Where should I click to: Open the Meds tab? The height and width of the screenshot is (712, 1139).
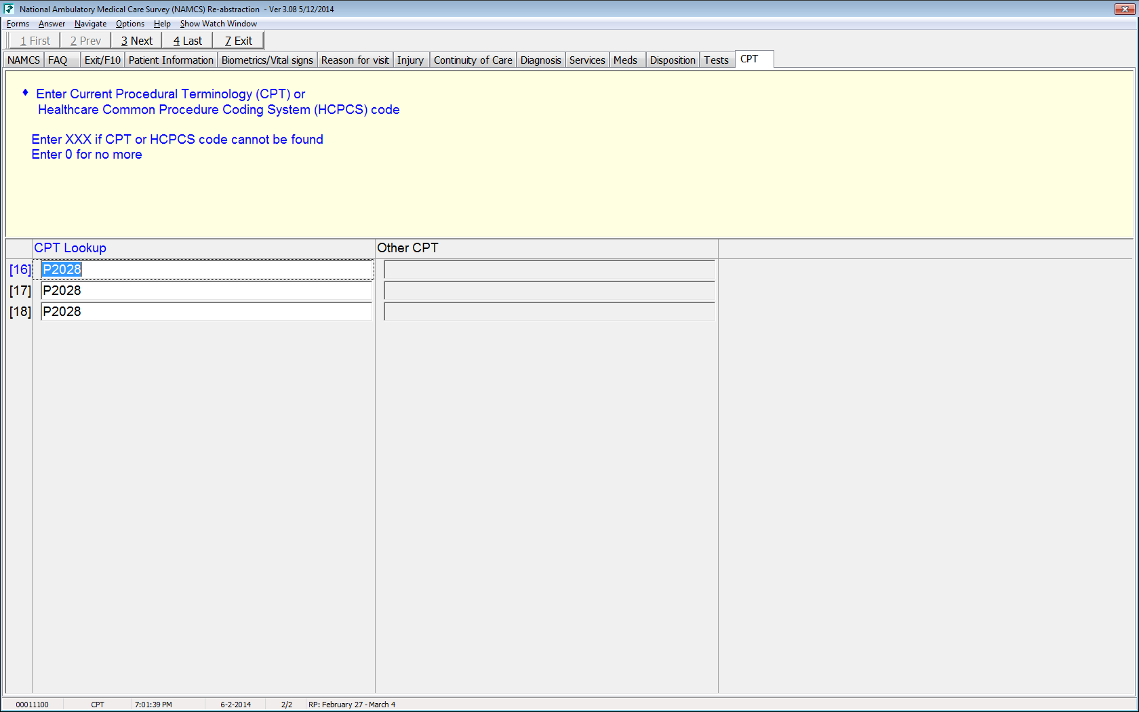coord(625,60)
